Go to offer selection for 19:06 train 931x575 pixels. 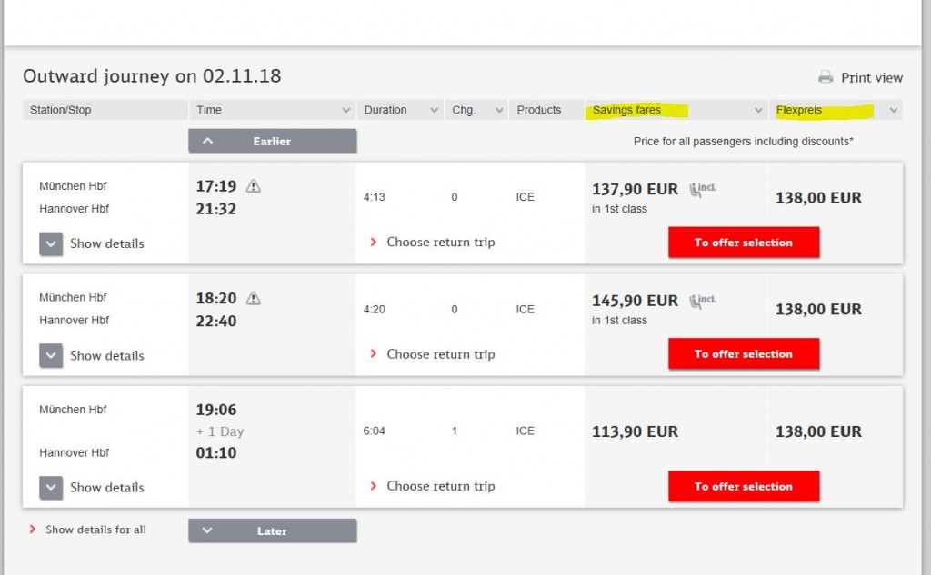pyautogui.click(x=743, y=486)
